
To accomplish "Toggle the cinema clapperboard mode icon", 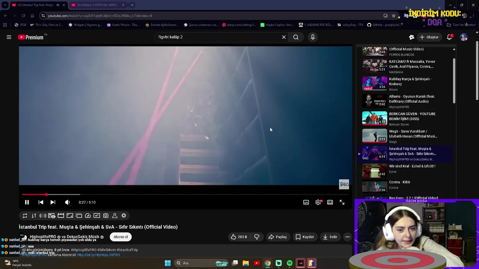I will tap(61, 216).
